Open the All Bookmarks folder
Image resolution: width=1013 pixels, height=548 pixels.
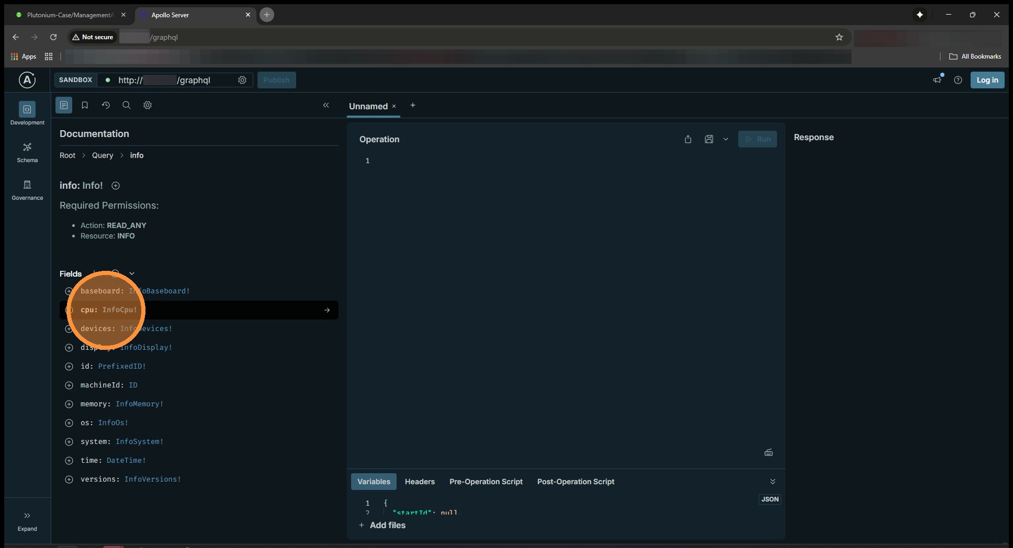[975, 56]
